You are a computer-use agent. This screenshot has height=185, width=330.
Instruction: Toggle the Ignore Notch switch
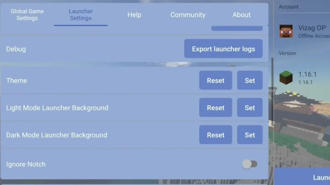250,164
